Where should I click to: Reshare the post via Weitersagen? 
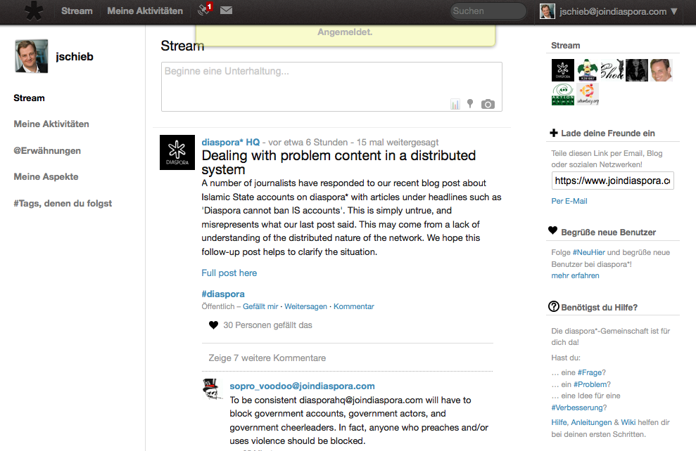[x=306, y=306]
